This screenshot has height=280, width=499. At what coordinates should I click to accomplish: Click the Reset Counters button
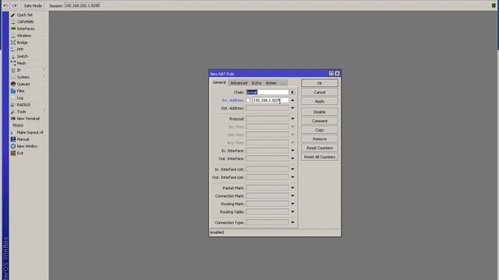[320, 148]
